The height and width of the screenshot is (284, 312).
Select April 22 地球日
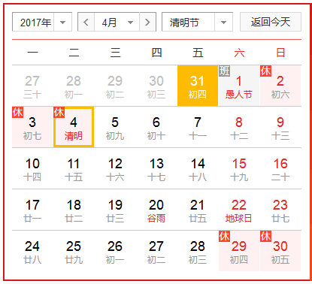(x=239, y=210)
